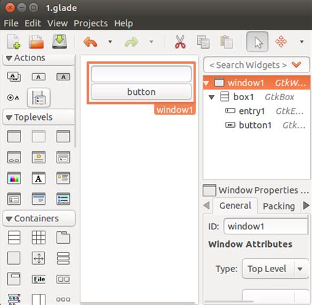
Task: Click the scissors cut icon
Action: 180,42
